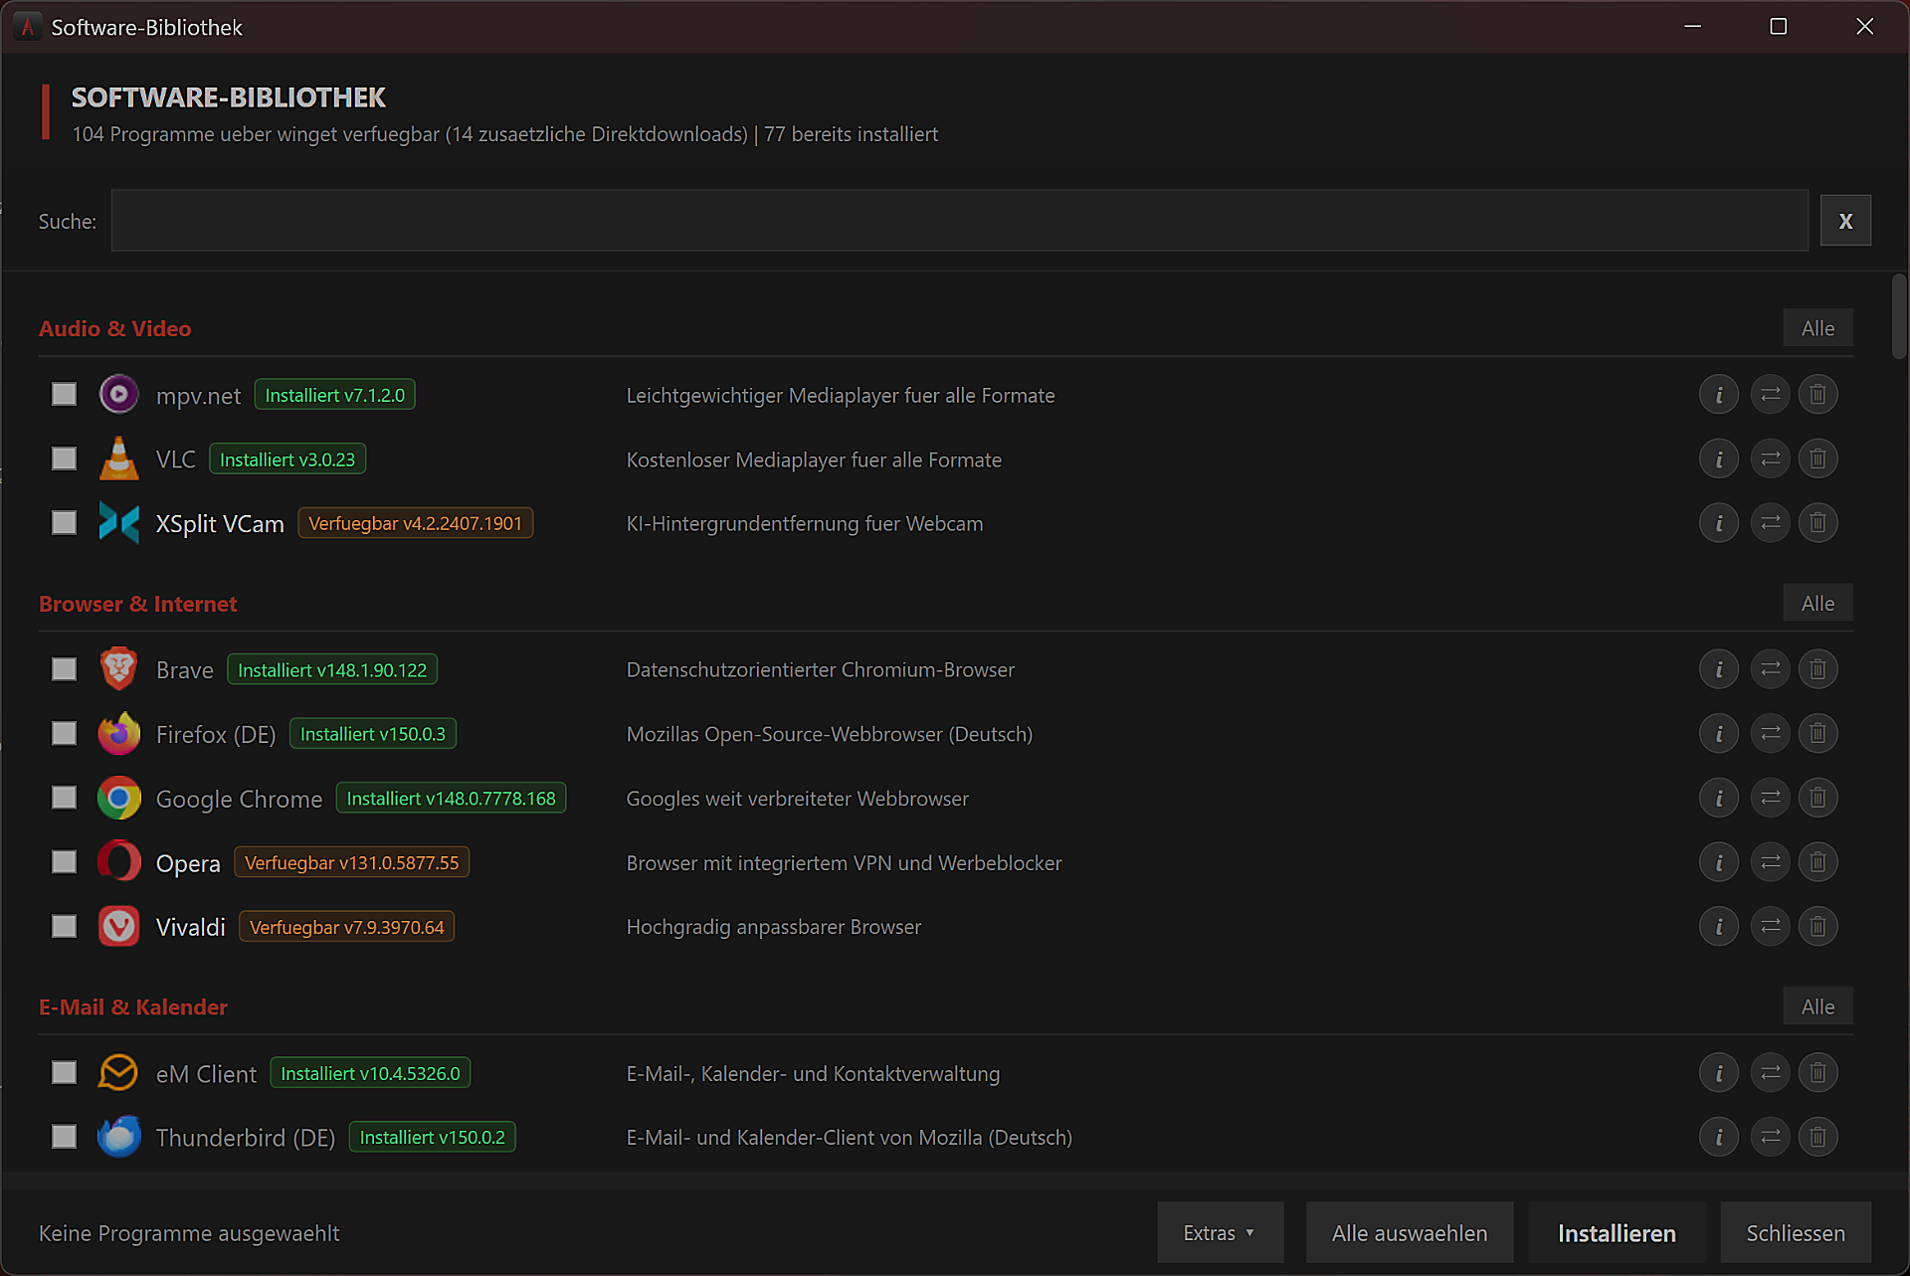Click Alle for E-Mail & Kalender
The width and height of the screenshot is (1910, 1276).
click(1817, 1006)
